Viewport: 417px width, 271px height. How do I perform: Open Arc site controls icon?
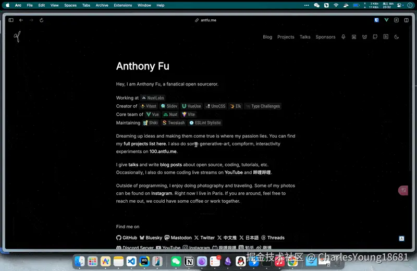tap(396, 20)
